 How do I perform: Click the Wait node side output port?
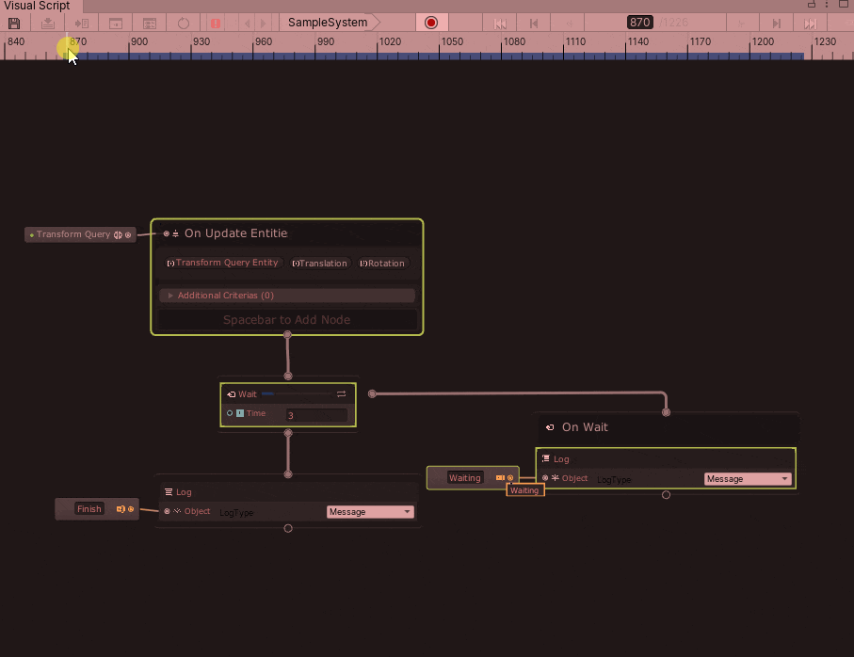[x=372, y=393]
